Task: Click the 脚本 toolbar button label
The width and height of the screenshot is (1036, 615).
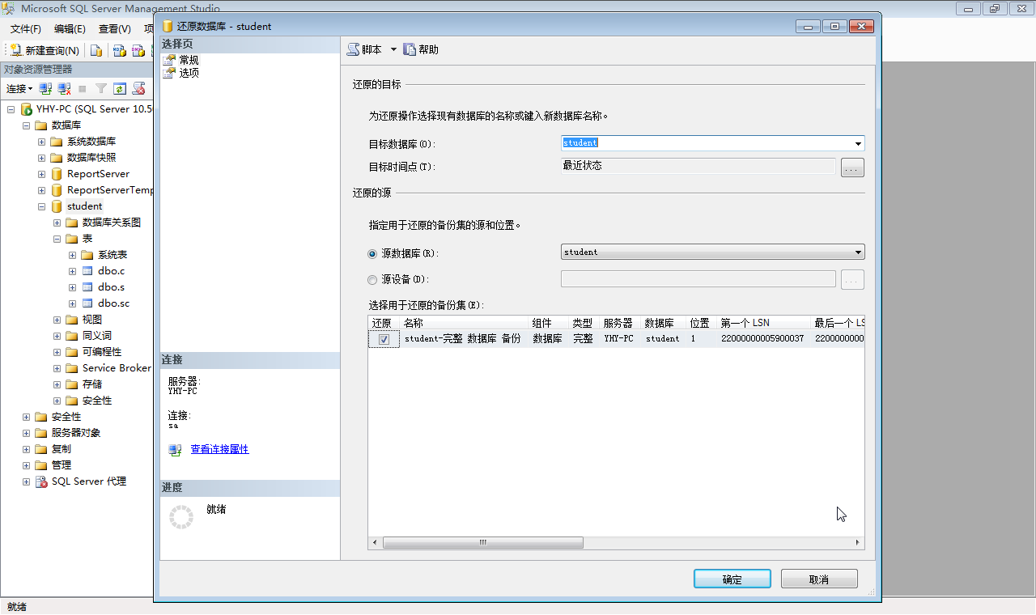Action: (372, 49)
